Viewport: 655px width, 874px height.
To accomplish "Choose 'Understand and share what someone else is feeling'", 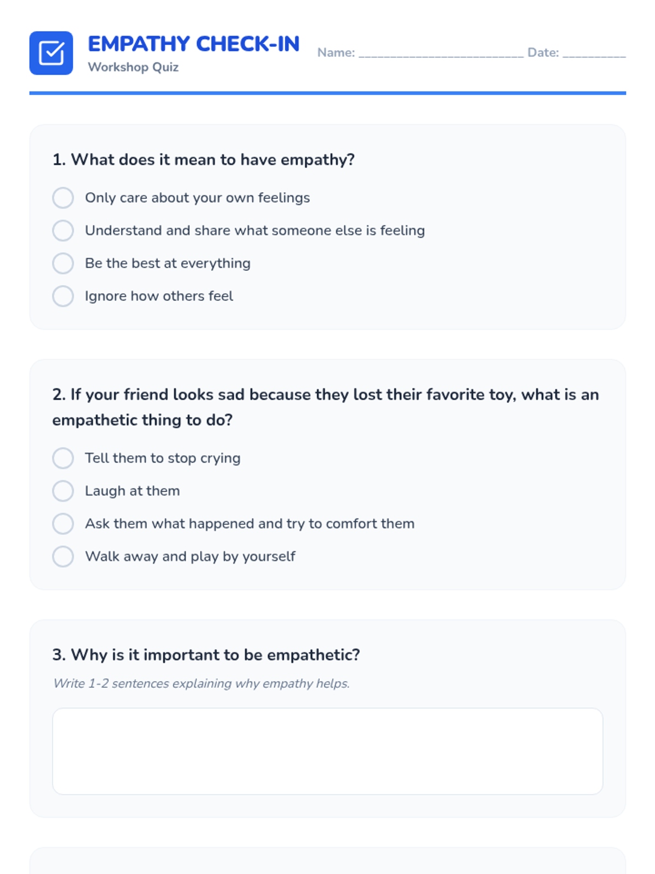I will click(x=63, y=231).
